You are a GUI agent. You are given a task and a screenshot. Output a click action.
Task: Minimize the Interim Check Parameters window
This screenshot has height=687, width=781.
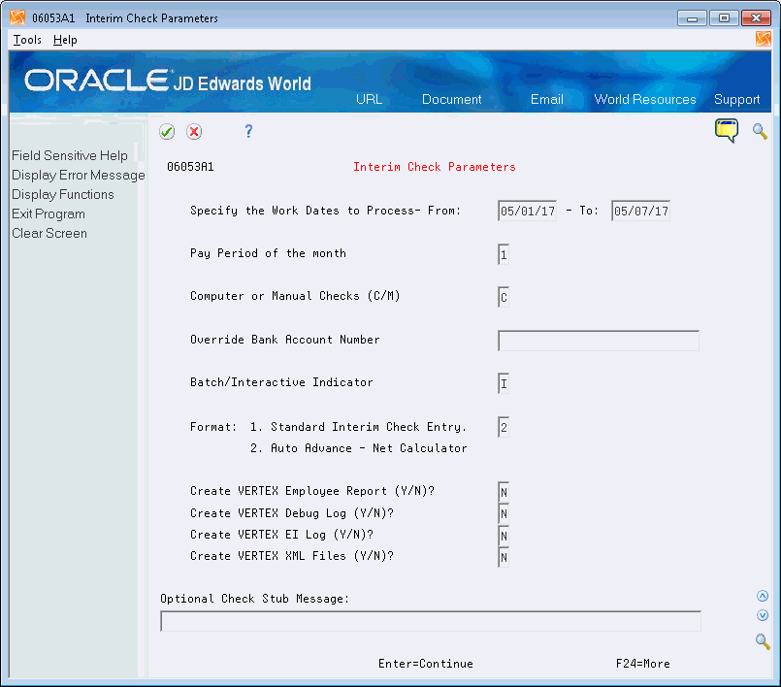(692, 18)
